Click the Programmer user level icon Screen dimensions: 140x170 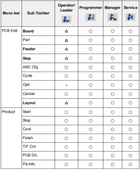point(91,17)
